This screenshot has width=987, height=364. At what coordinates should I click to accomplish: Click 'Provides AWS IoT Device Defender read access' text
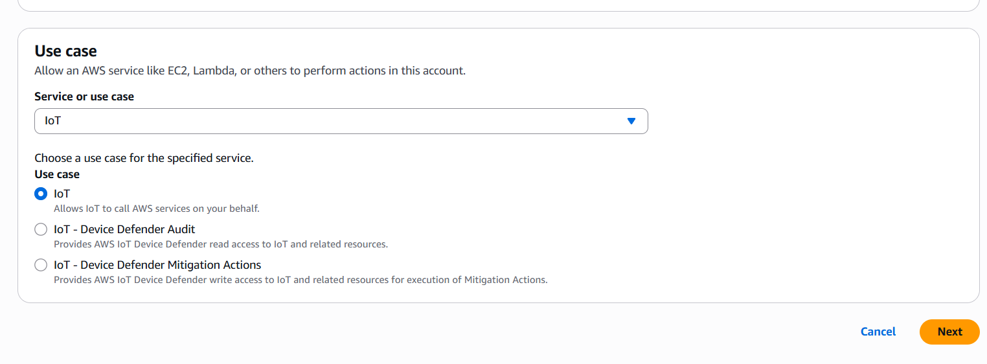(x=220, y=244)
